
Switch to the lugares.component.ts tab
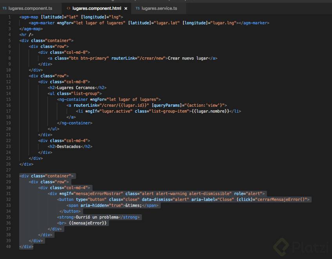[x=31, y=8]
